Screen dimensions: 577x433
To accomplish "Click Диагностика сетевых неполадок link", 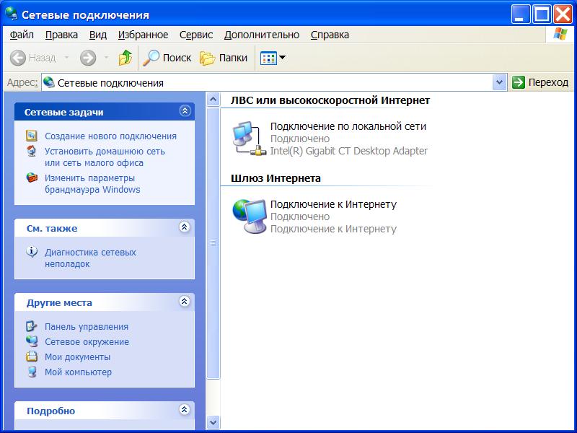I will [90, 258].
